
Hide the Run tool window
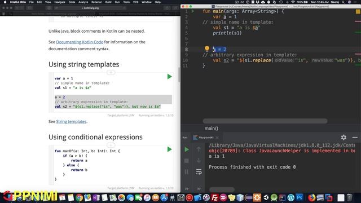pyautogui.click(x=355, y=138)
